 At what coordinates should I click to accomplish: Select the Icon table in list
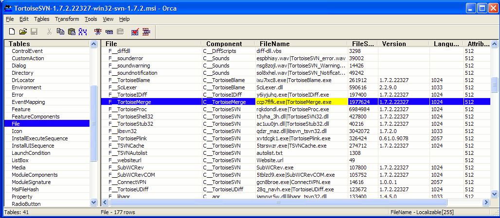[x=47, y=131]
